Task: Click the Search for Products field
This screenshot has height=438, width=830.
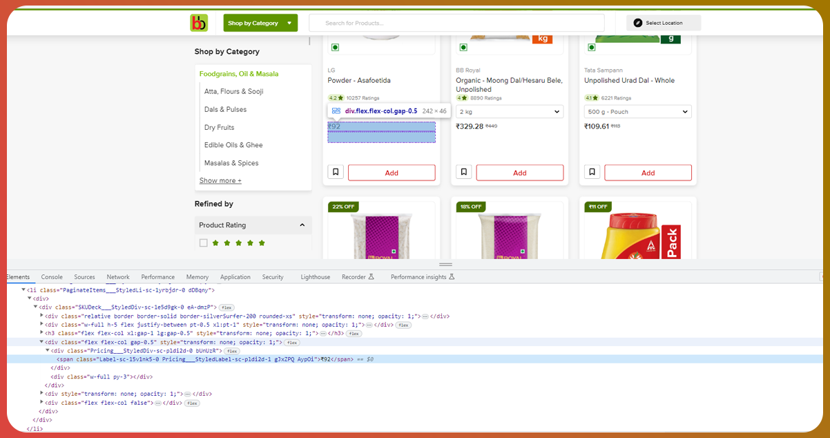Action: click(x=456, y=23)
